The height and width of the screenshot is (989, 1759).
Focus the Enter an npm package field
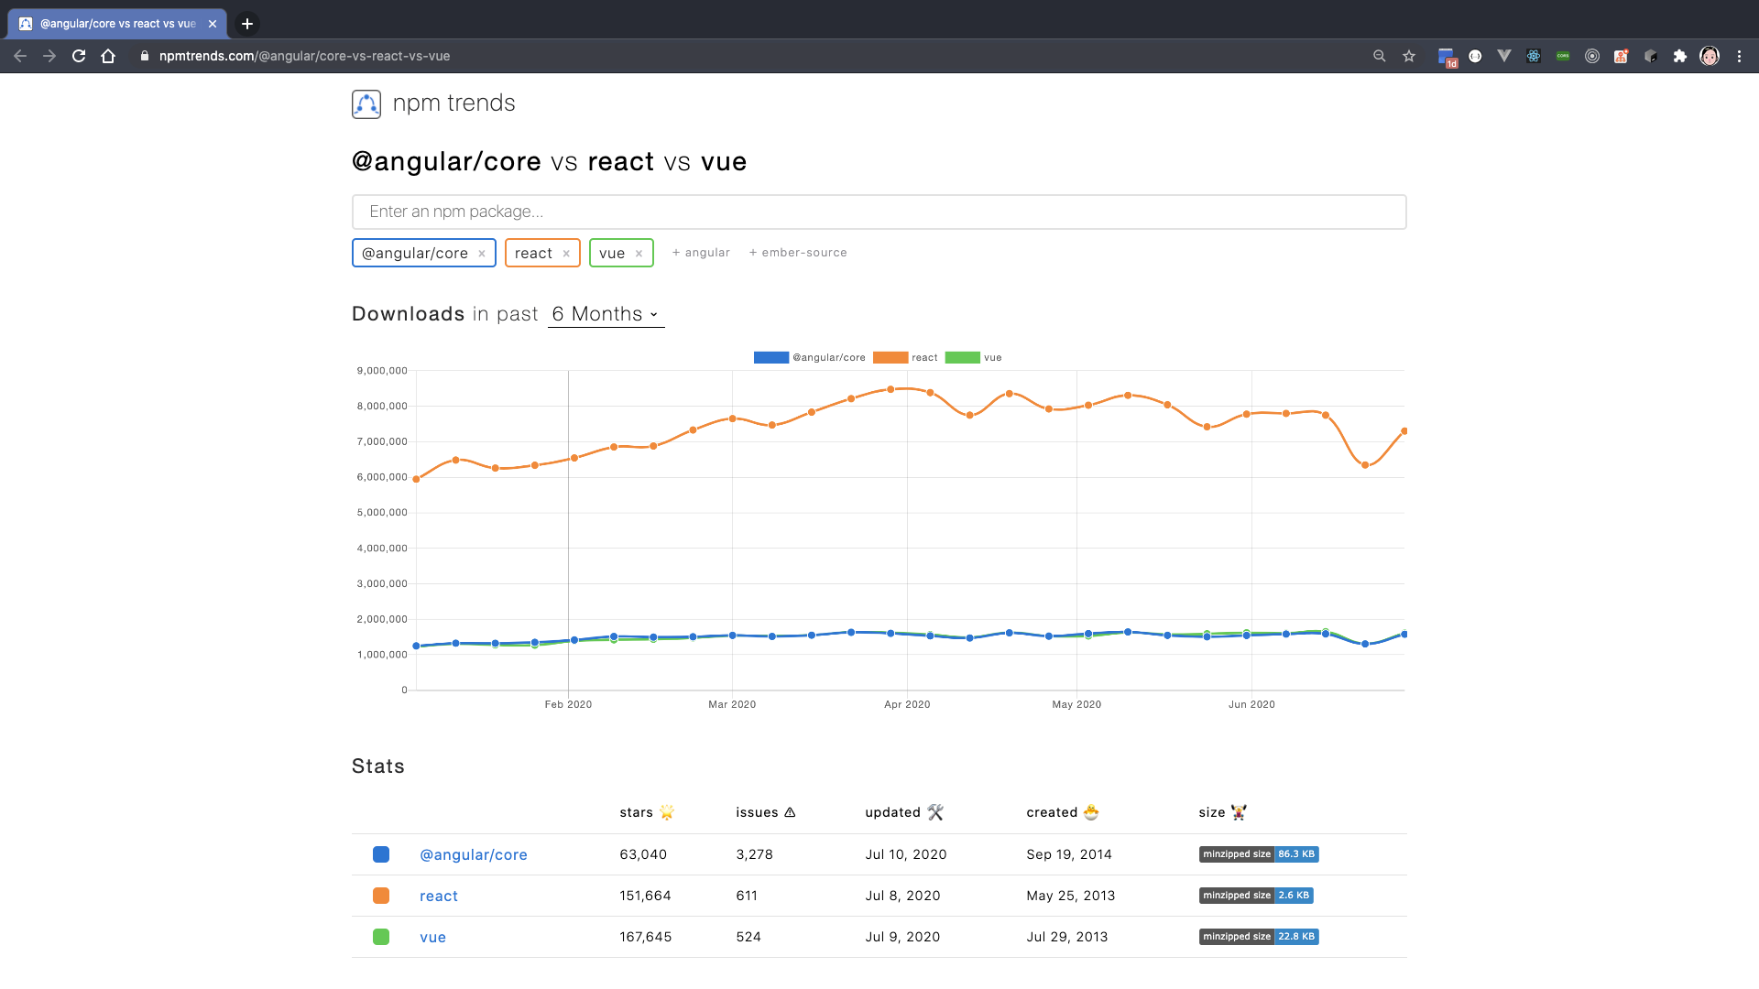click(879, 212)
